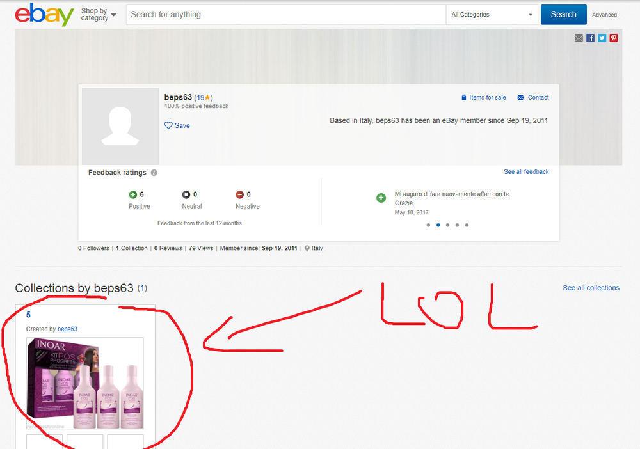
Task: Share profile on Pinterest icon
Action: 614,38
